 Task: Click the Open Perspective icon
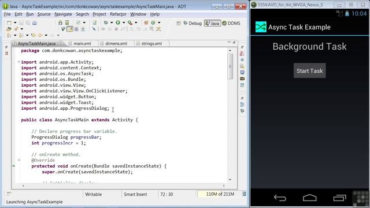(179, 23)
